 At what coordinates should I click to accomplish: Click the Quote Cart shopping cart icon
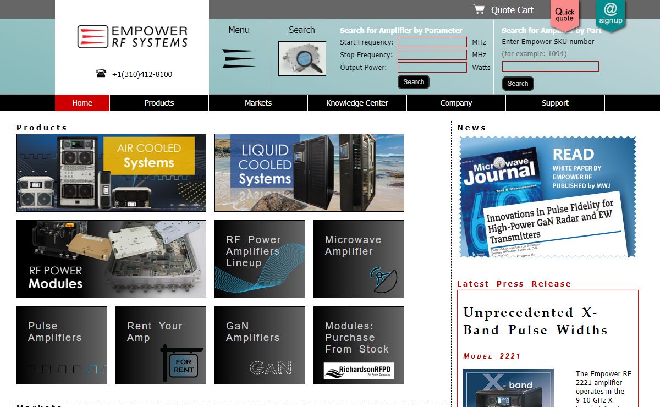[x=479, y=9]
